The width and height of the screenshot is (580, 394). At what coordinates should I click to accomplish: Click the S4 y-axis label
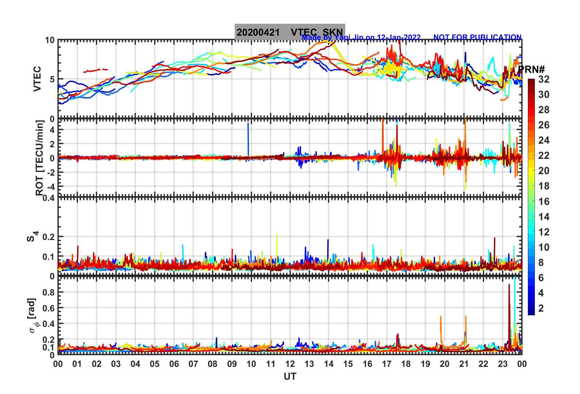(x=32, y=236)
